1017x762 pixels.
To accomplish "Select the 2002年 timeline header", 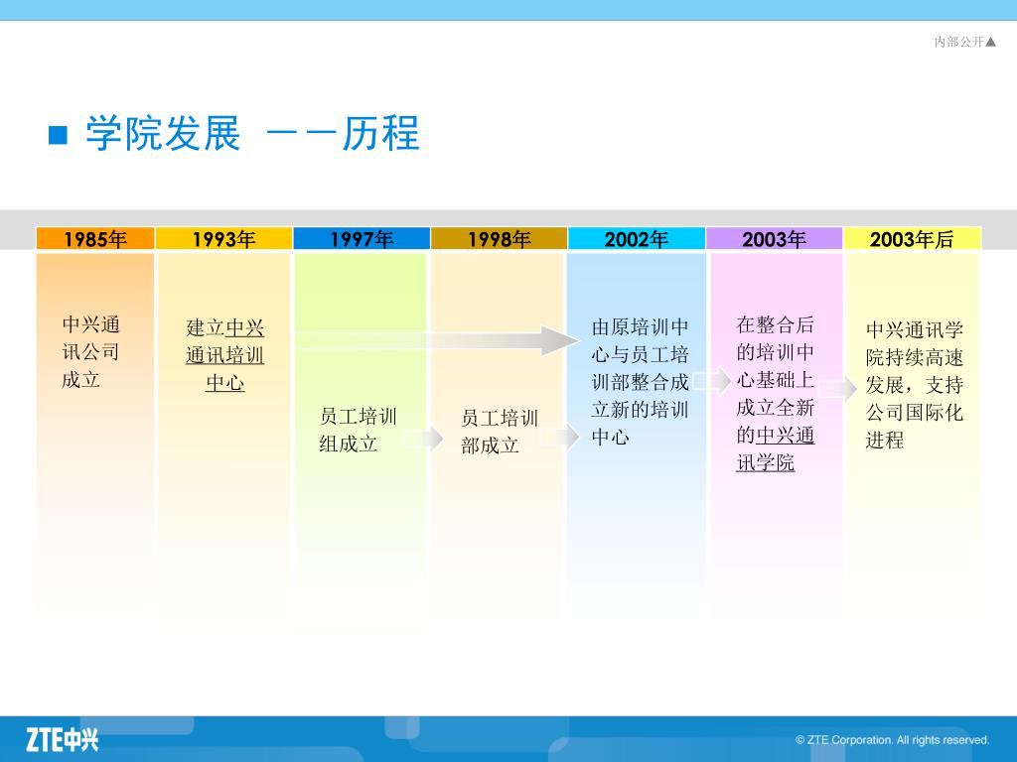I will pyautogui.click(x=637, y=238).
